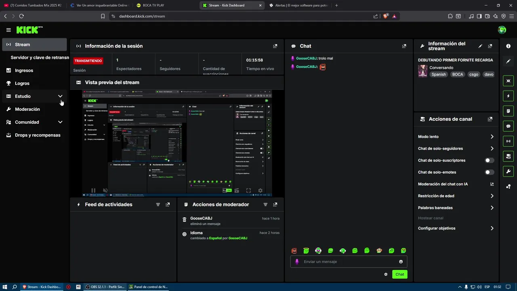Pop out the Feed de actividades panel
This screenshot has height=291, width=517.
click(x=168, y=205)
